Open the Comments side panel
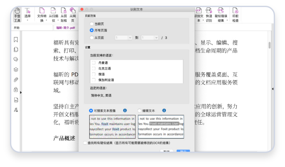Image resolution: width=285 pixels, height=167 pixels. tap(16, 59)
